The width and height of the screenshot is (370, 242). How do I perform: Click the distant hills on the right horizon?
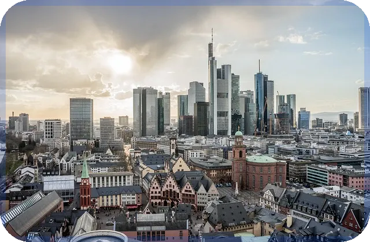click(330, 116)
